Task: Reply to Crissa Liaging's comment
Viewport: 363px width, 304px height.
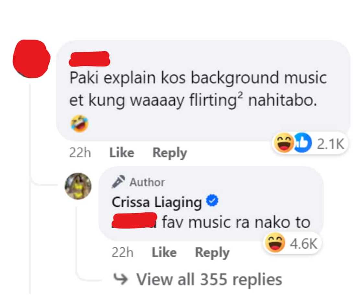Action: coord(212,253)
